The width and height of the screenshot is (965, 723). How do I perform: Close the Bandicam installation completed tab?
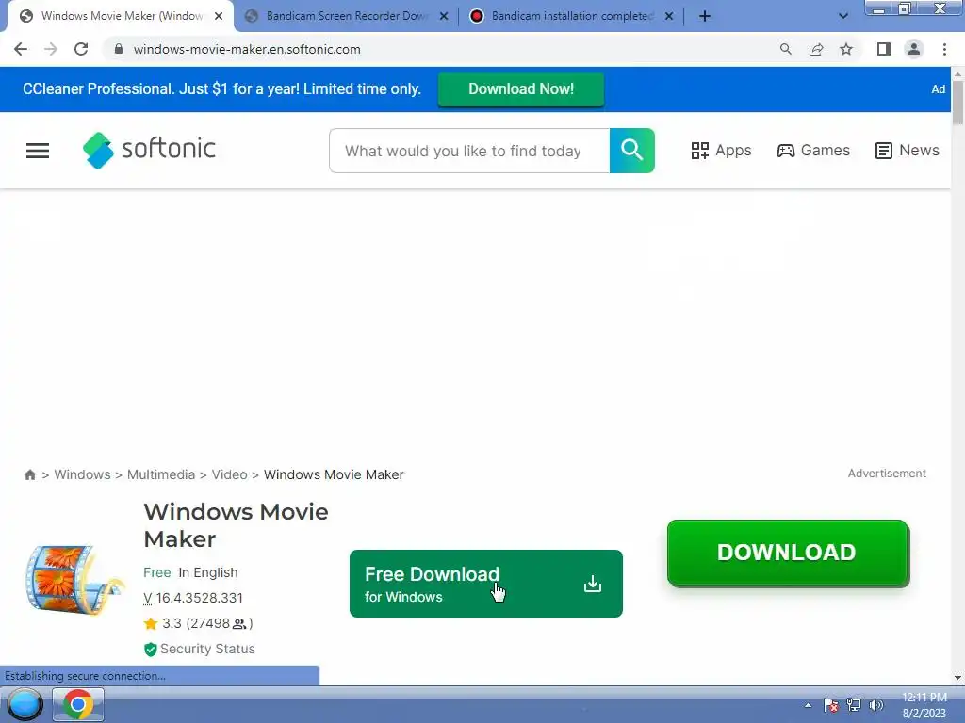point(669,16)
